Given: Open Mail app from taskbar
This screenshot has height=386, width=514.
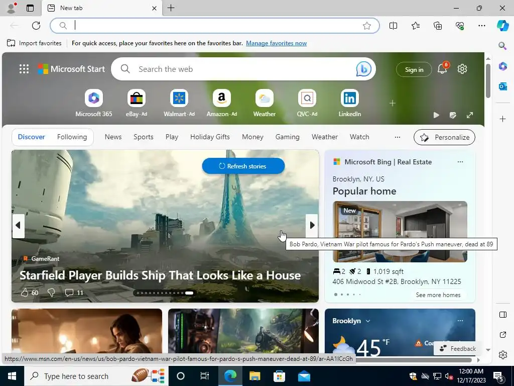Looking at the screenshot, I should [304, 376].
